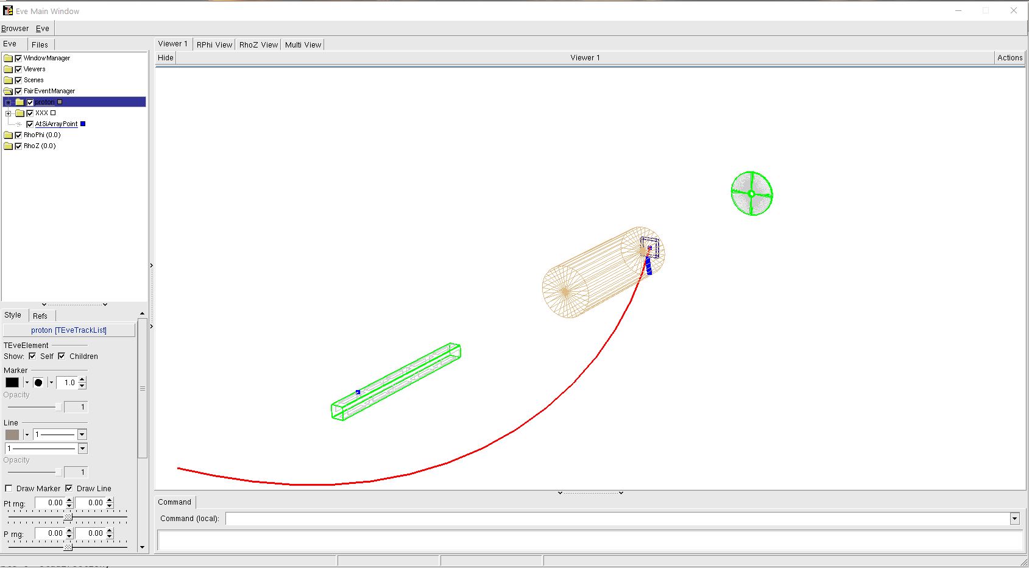Switch to the RhoZ View tab
This screenshot has height=568, width=1029.
click(x=258, y=44)
